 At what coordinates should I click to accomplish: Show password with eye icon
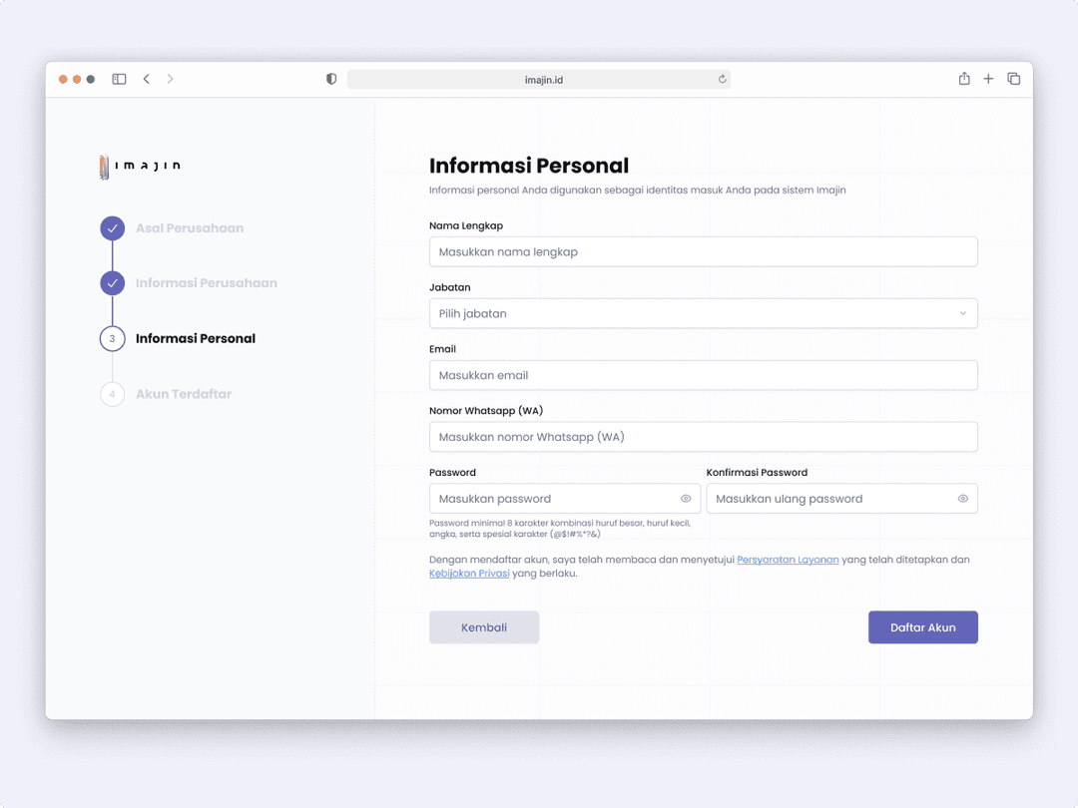[686, 499]
